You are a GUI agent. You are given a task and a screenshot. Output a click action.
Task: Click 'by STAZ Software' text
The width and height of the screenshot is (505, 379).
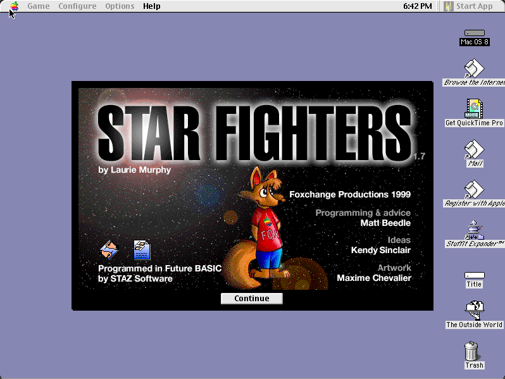135,278
